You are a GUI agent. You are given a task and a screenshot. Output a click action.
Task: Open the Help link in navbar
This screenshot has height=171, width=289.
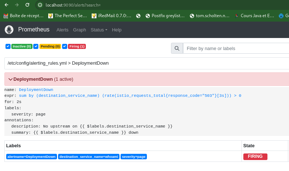point(117,30)
